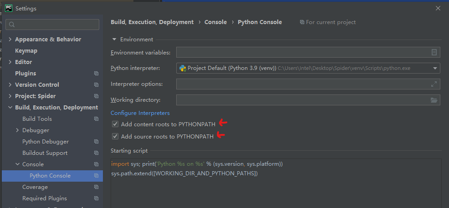This screenshot has width=449, height=208.
Task: Collapse the Environment section
Action: click(x=114, y=39)
